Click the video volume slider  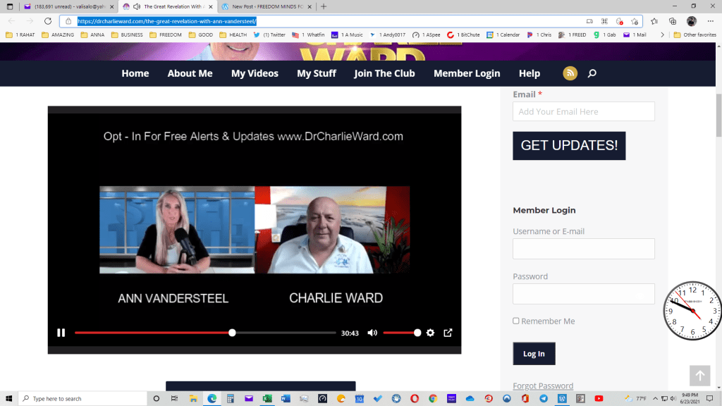coord(401,333)
